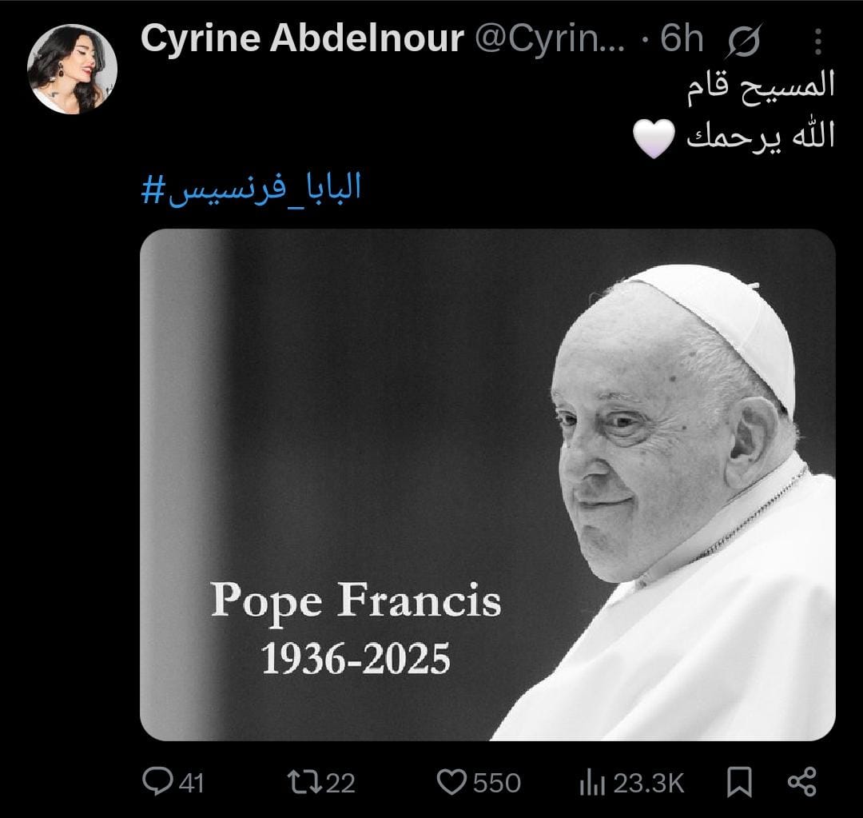863x818 pixels.
Task: Open the Grok slashed-circle icon
Action: (x=745, y=41)
